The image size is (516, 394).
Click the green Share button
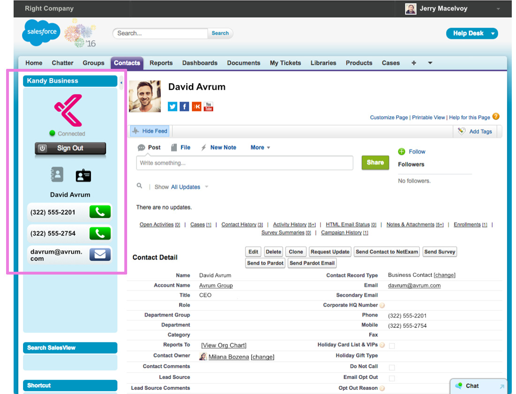pos(375,163)
